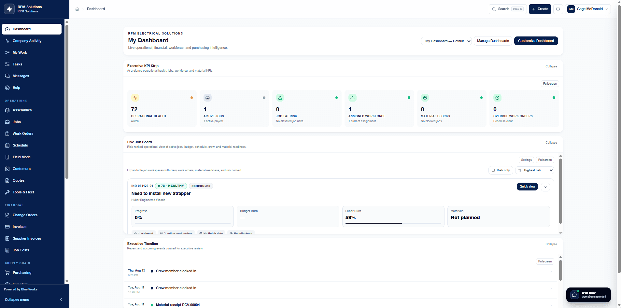The width and height of the screenshot is (621, 308).
Task: Click the Progress 0% bar
Action: [182, 223]
